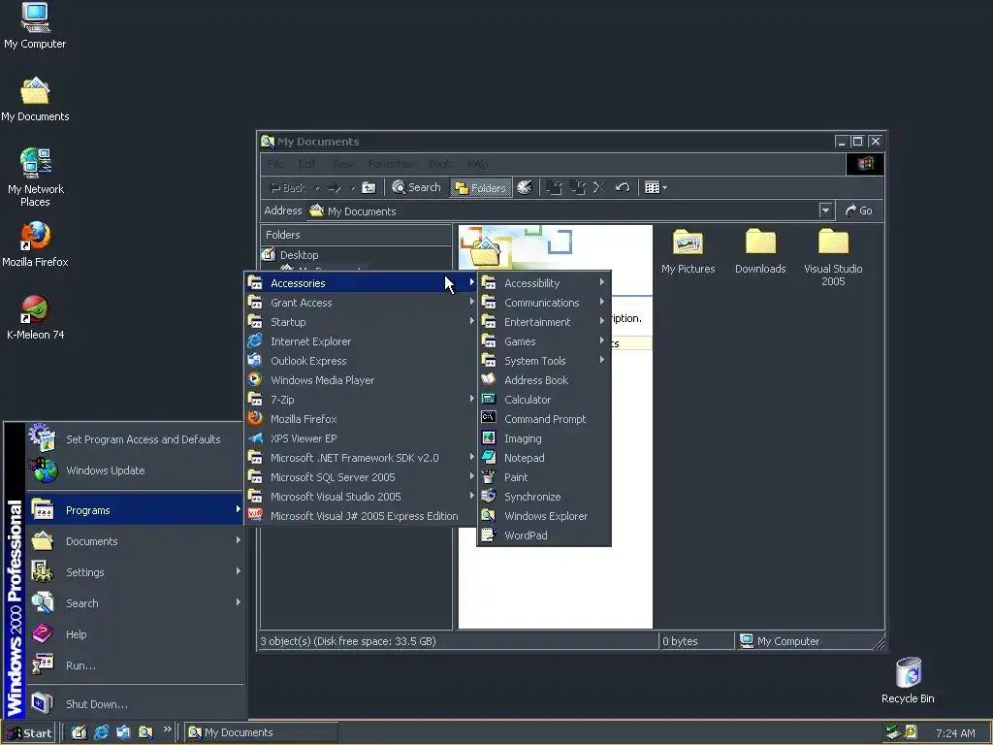Select the My Pictures folder
Screen dimensions: 993x745
point(688,252)
